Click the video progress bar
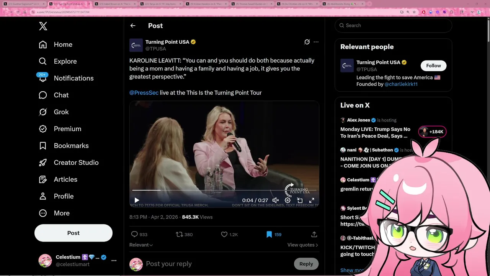 click(x=224, y=190)
